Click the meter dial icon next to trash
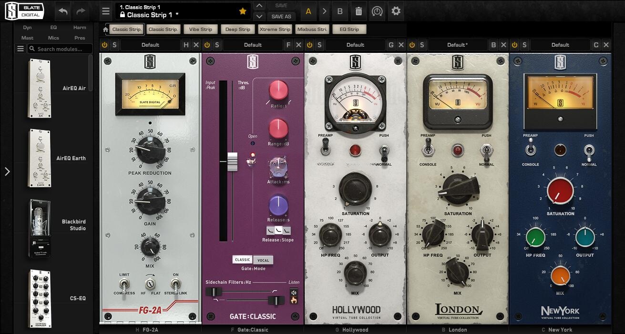The width and height of the screenshot is (625, 334). point(377,11)
